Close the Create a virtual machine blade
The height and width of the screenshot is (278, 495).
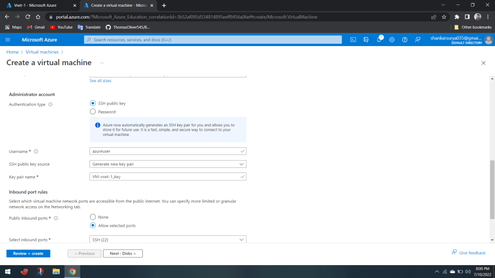pyautogui.click(x=483, y=63)
